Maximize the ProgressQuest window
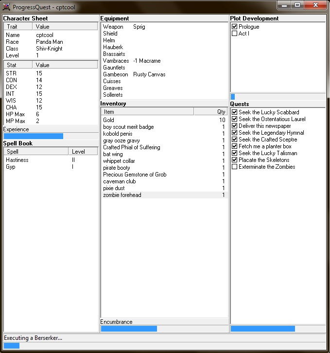The image size is (330, 353). pos(297,5)
